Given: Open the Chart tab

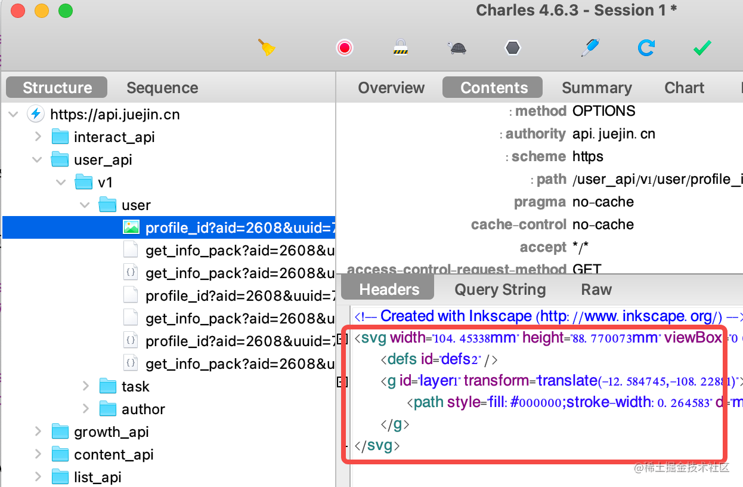Looking at the screenshot, I should [685, 88].
